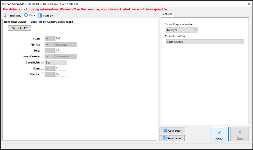Open the Minute comparison operator dropdown

[50, 74]
